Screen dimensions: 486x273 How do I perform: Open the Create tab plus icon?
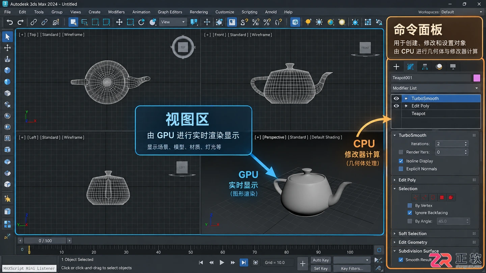(x=396, y=67)
